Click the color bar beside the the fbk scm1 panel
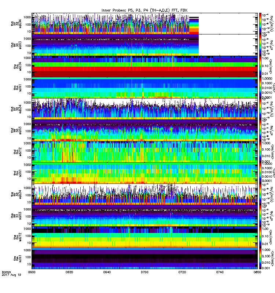Screen dimensions: 275x293 tap(260, 259)
